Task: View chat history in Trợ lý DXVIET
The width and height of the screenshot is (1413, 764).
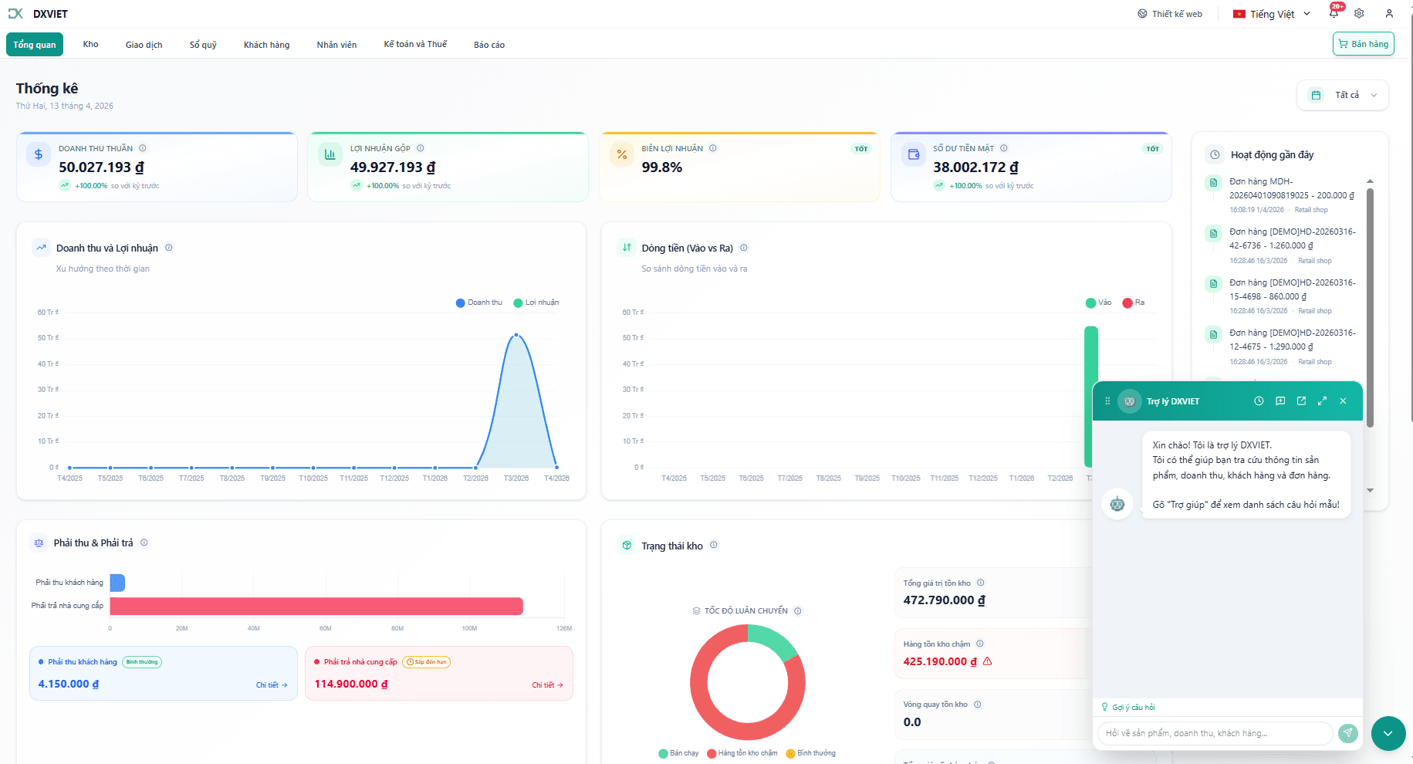Action: pyautogui.click(x=1259, y=401)
